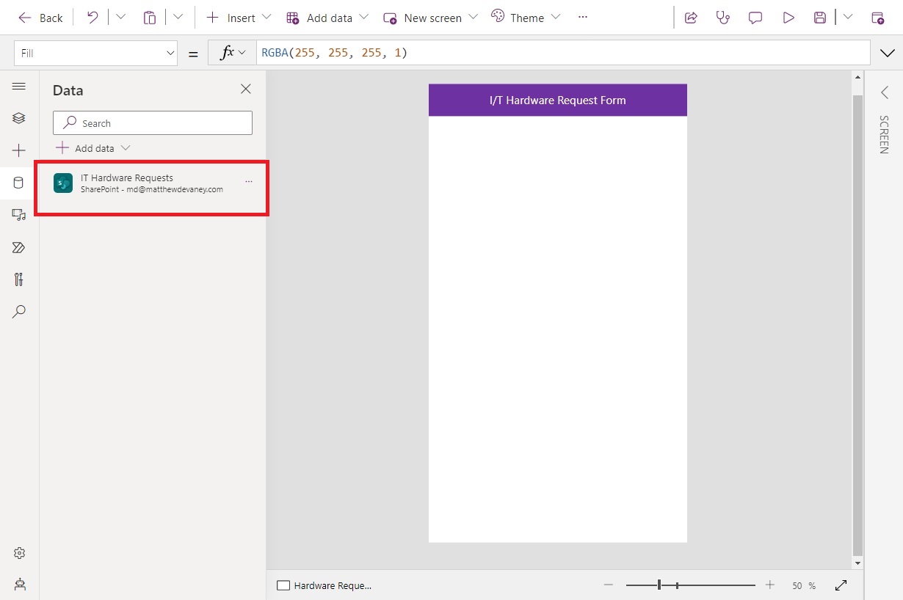Screen dimensions: 903x600
Task: Click the Back button
Action: 40,17
